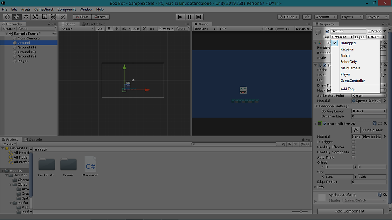Image resolution: width=392 pixels, height=220 pixels.
Task: Open Movement C# script asset
Action: (x=90, y=166)
